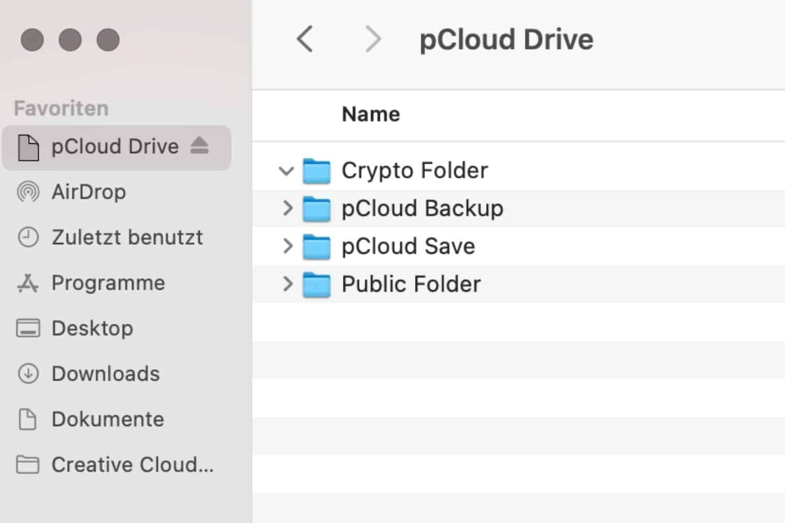785x523 pixels.
Task: Click the pCloud Backup folder icon
Action: pyautogui.click(x=317, y=209)
